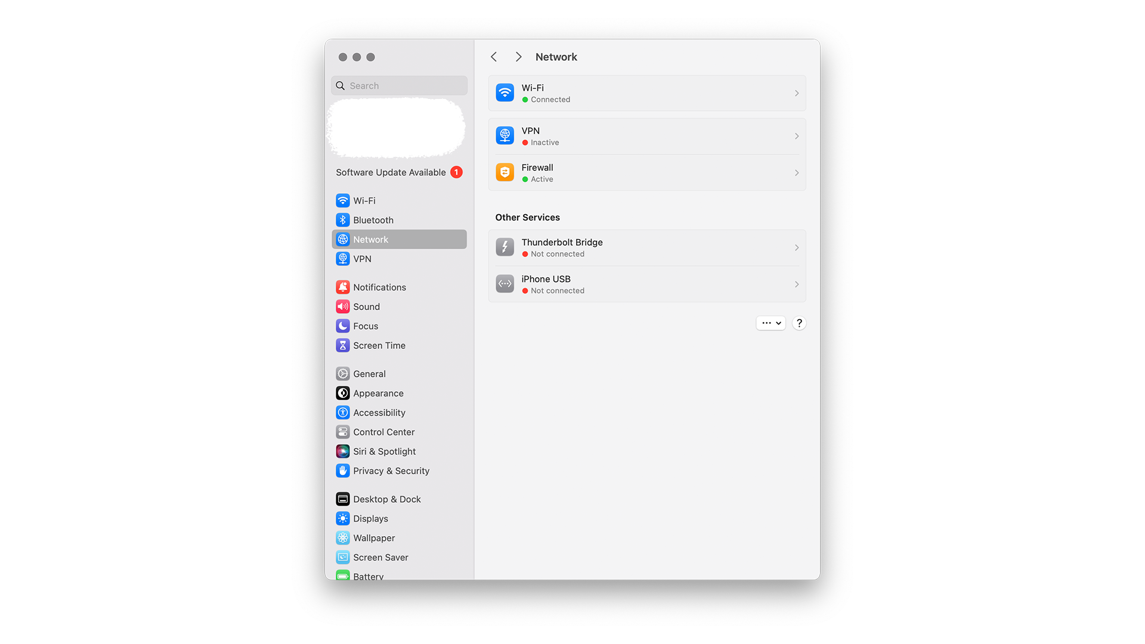Viewport: 1145px width, 644px height.
Task: Click the VPN globe icon in Network panel
Action: pyautogui.click(x=503, y=135)
